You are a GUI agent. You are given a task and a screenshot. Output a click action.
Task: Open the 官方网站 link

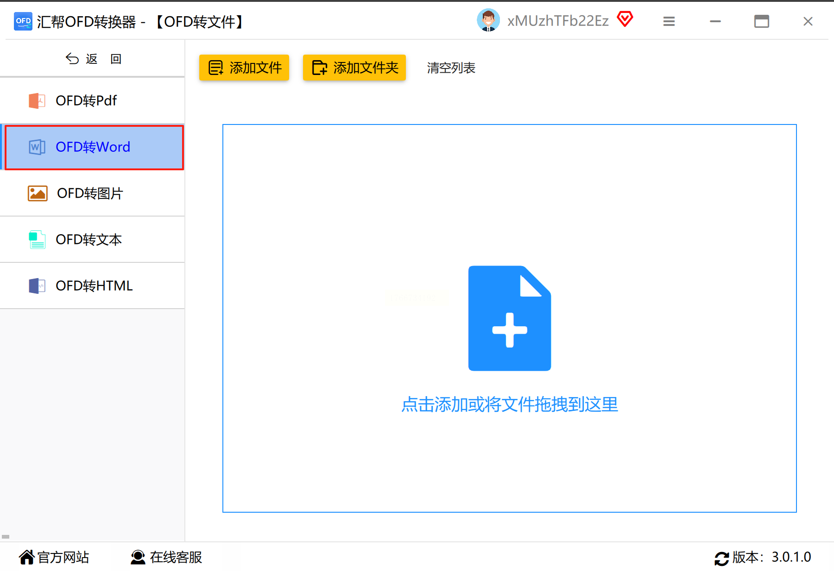[x=54, y=557]
